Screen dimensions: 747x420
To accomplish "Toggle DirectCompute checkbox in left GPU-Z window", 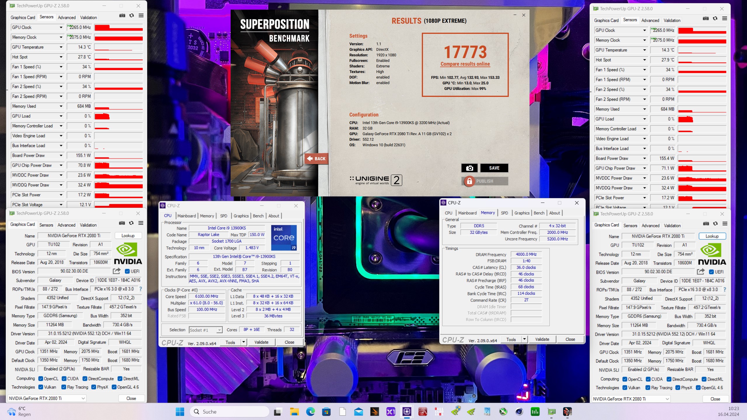I will (85, 379).
